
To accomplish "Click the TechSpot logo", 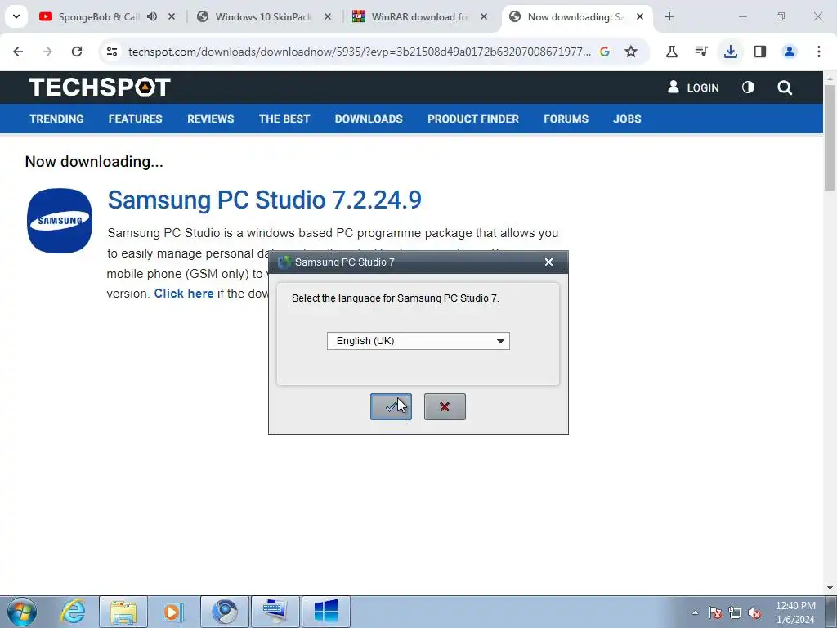I will 100,87.
